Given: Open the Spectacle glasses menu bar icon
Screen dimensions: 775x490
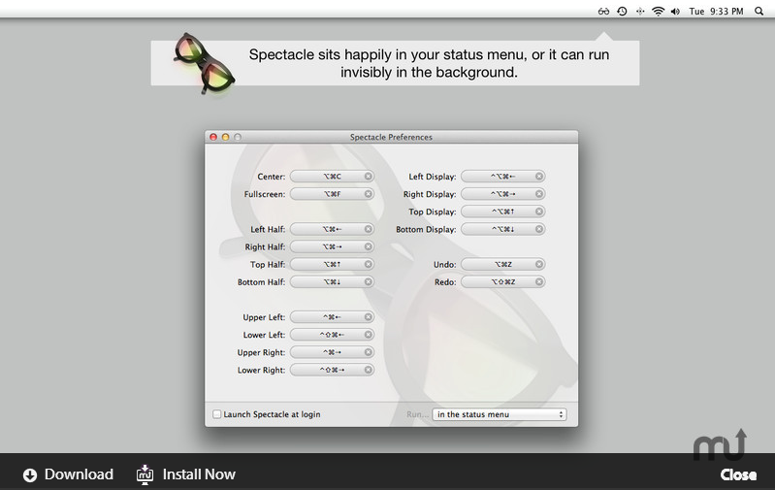Looking at the screenshot, I should coord(603,12).
